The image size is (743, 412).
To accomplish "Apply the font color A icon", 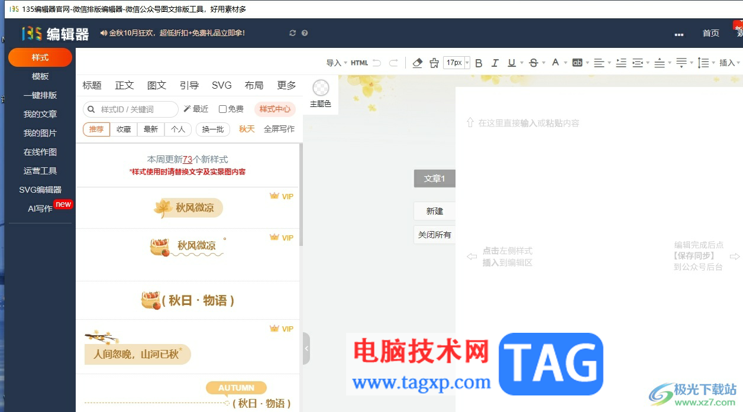I will tap(555, 62).
